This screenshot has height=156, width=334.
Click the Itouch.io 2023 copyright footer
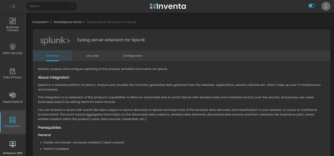coord(13,153)
